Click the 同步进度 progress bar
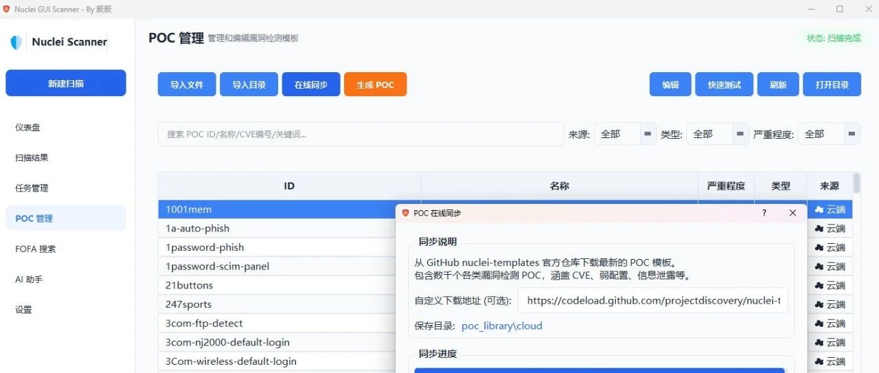 tap(600, 370)
